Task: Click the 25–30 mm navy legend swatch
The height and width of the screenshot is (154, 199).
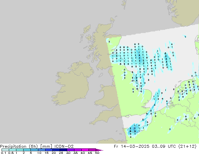Action: tap(63, 150)
